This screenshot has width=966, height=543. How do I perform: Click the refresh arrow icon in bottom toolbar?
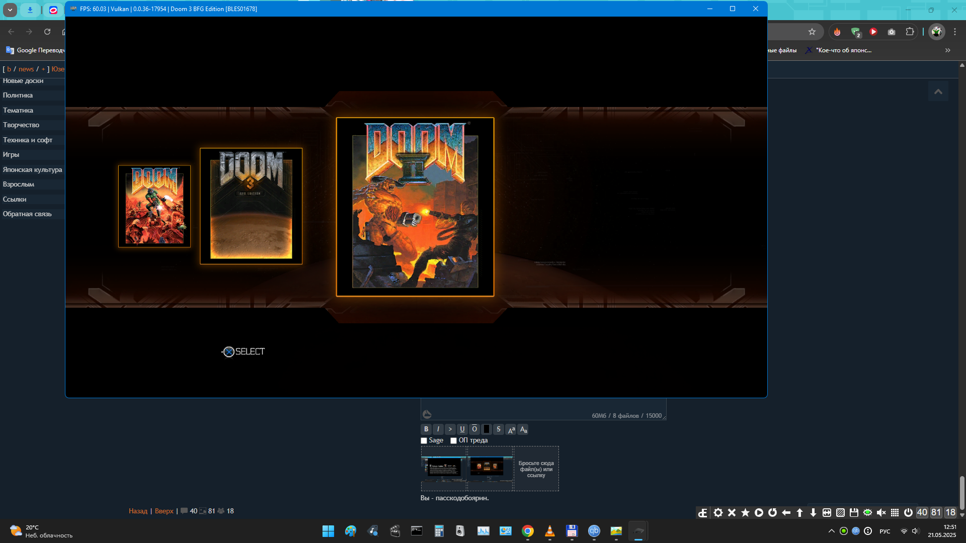(x=772, y=513)
